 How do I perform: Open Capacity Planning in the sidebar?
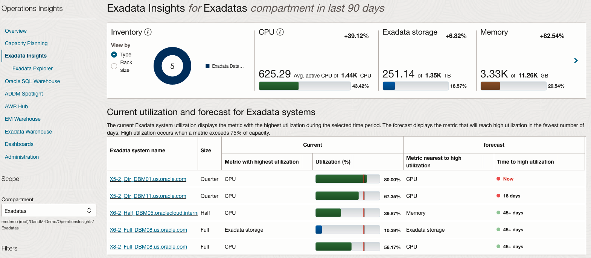pyautogui.click(x=26, y=43)
